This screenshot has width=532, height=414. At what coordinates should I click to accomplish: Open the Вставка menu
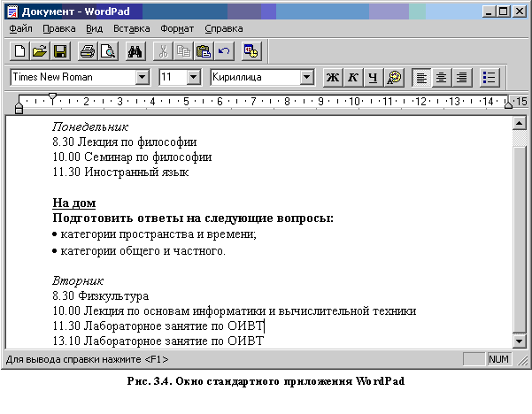132,29
